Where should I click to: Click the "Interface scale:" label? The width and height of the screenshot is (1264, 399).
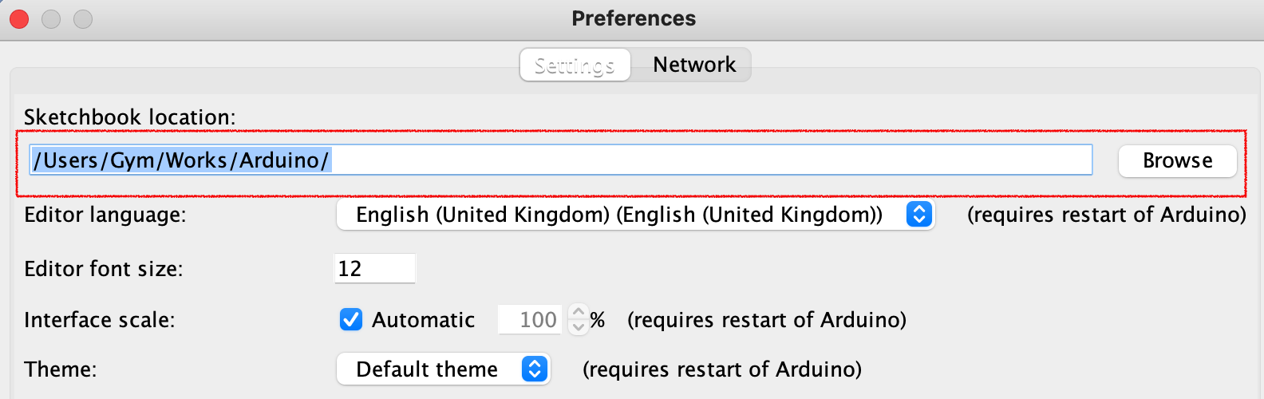[99, 320]
